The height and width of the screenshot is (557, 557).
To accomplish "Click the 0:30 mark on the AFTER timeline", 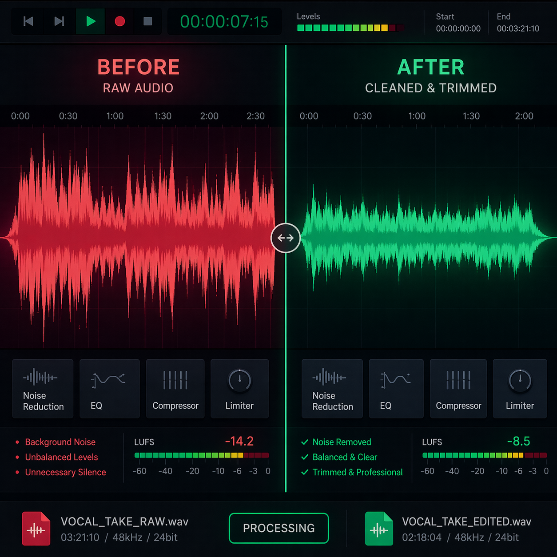I will [x=363, y=116].
